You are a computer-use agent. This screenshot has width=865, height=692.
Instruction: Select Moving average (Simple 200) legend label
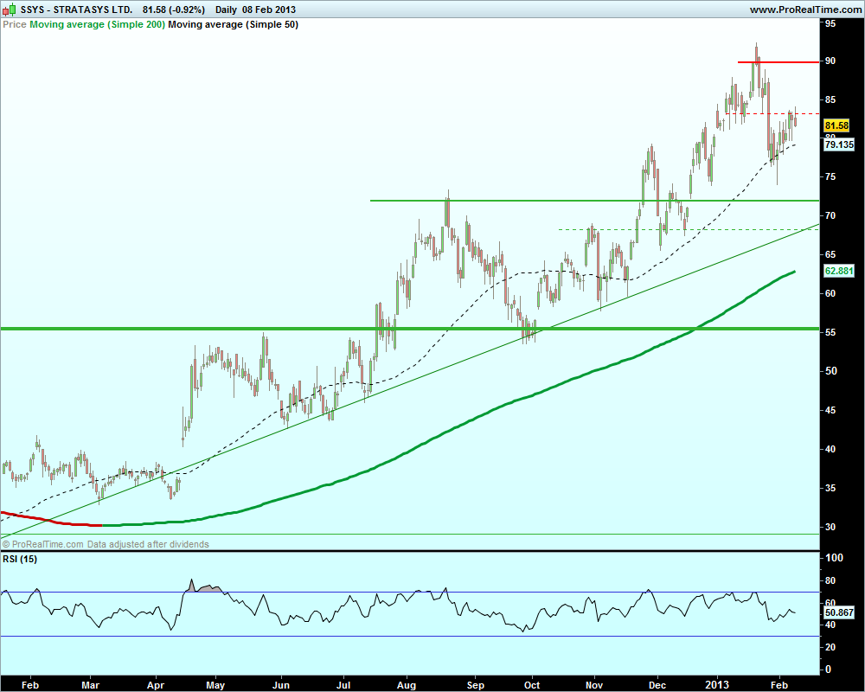click(x=97, y=24)
